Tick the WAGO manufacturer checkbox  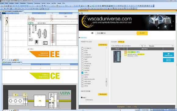[82, 75]
